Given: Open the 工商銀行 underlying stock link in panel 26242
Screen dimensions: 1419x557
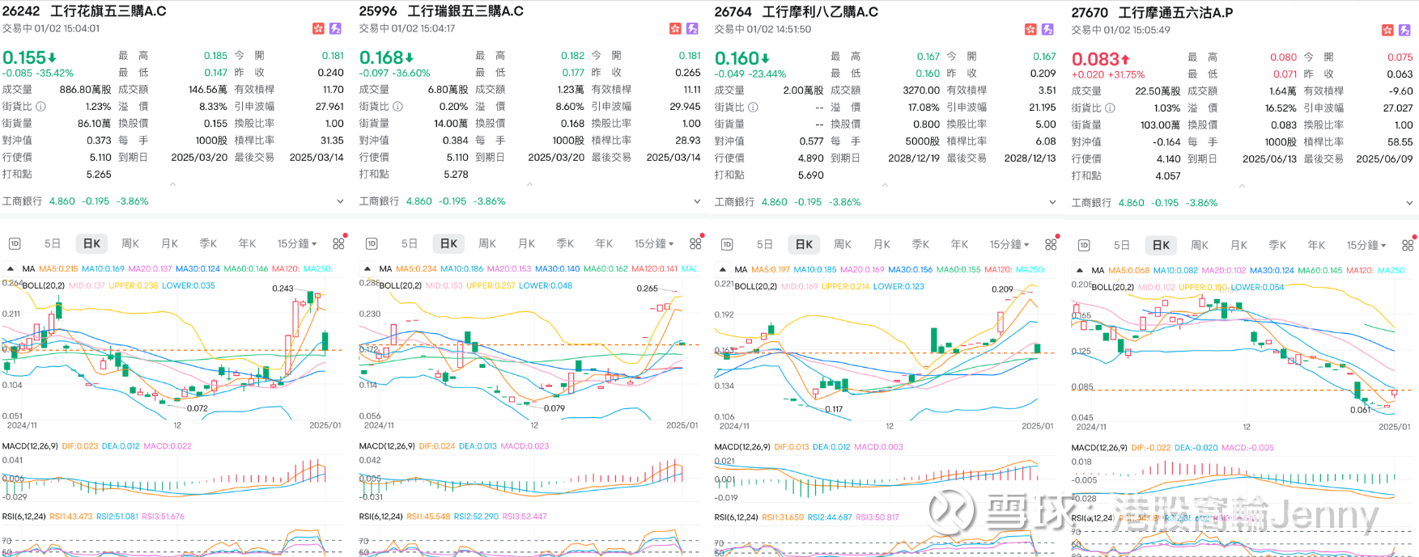Looking at the screenshot, I should 22,201.
